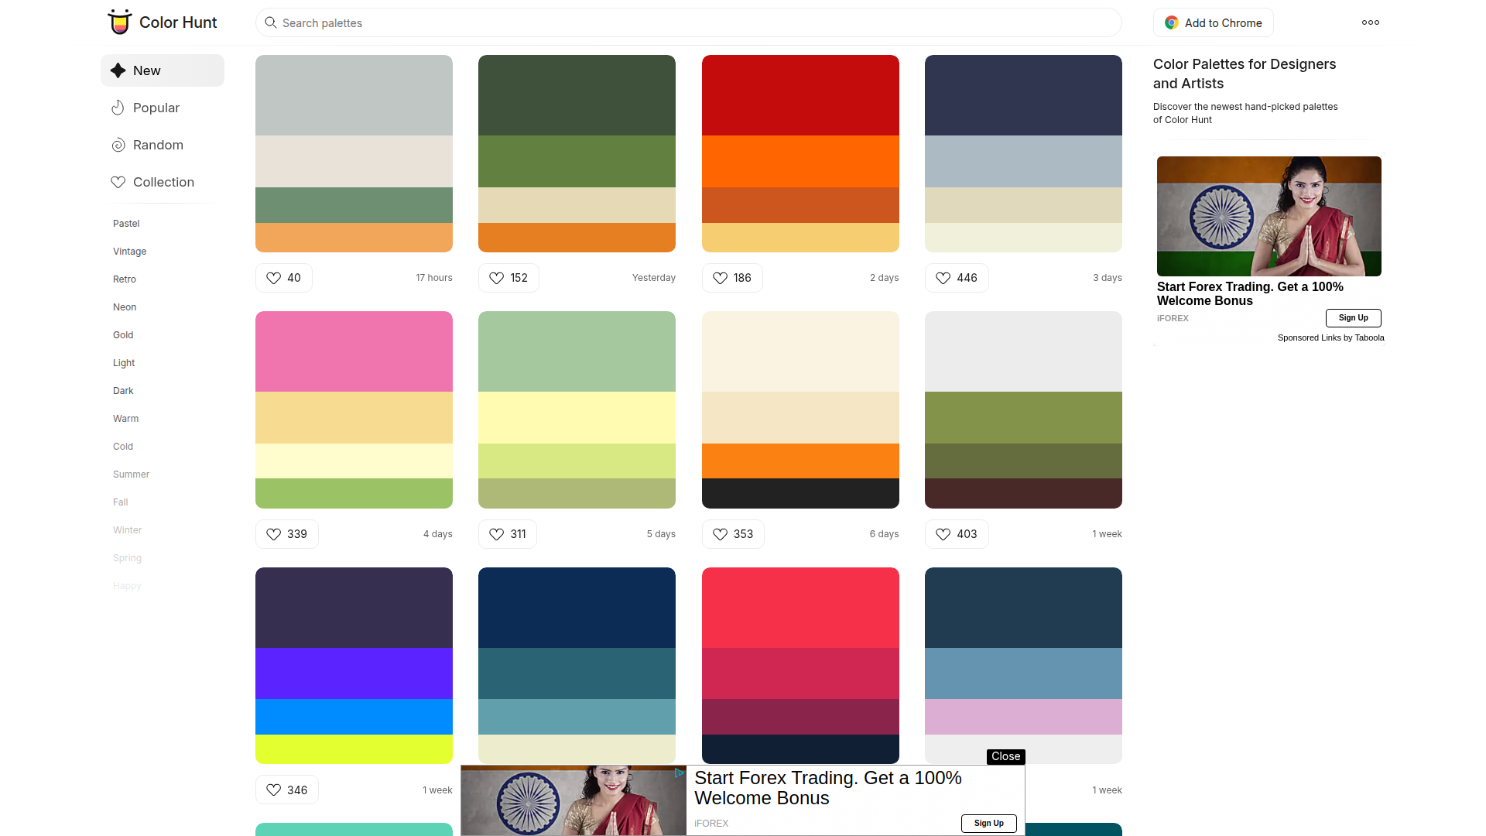Click the olive green swatch in 403 palette
Image resolution: width=1486 pixels, height=836 pixels.
point(1023,417)
